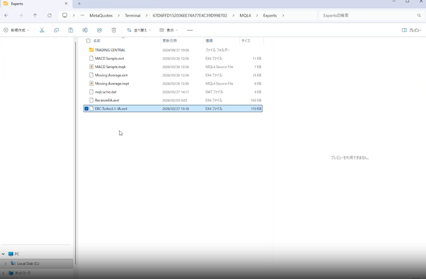Click the ReceiverEA.ex4 file icon
This screenshot has width=426, height=279.
coord(91,100)
